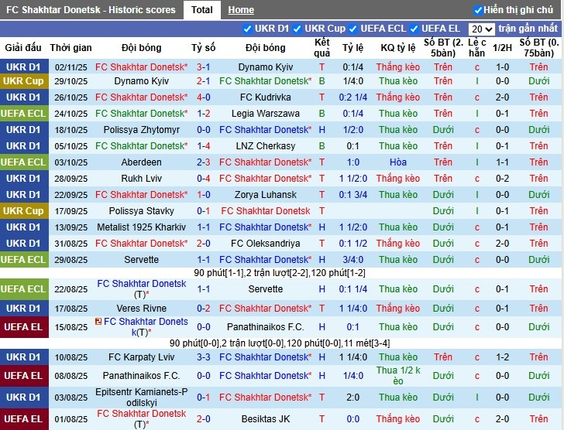Open FC Karpaty Lviv team link
The height and width of the screenshot is (430, 564).
141,357
